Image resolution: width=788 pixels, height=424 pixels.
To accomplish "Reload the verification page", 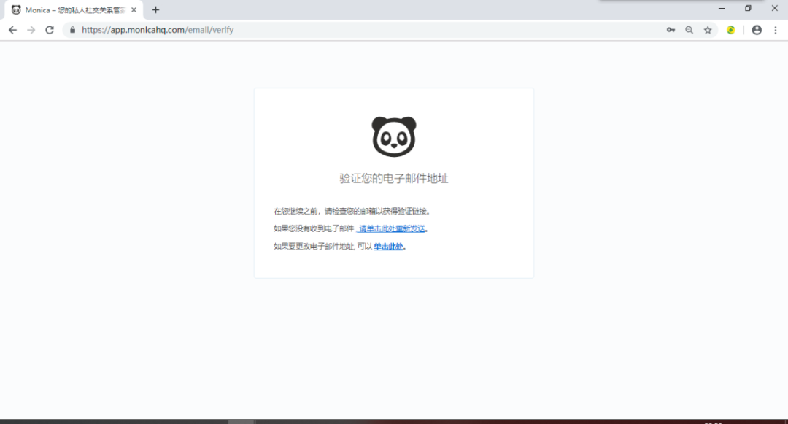I will [49, 30].
